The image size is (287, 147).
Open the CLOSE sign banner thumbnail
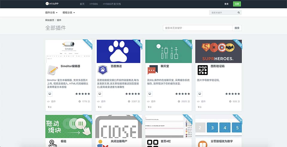click(118, 126)
